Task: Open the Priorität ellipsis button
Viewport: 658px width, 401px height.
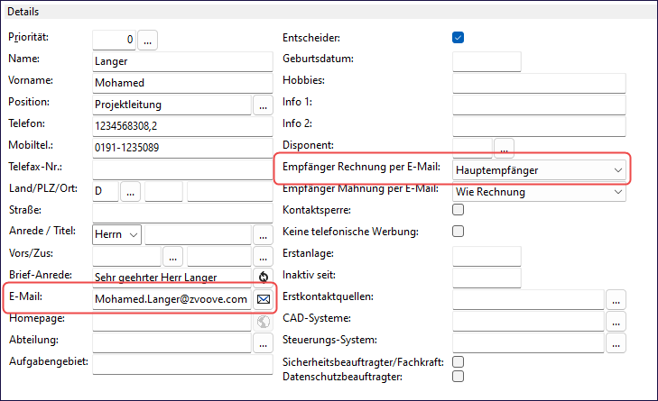Action: point(147,41)
